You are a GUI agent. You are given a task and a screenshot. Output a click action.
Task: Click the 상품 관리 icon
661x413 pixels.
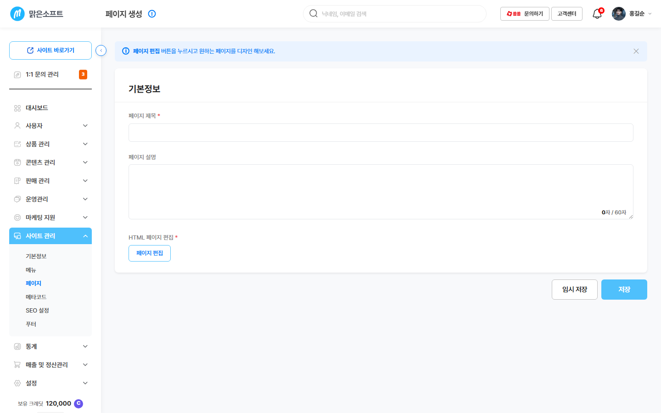pos(17,144)
